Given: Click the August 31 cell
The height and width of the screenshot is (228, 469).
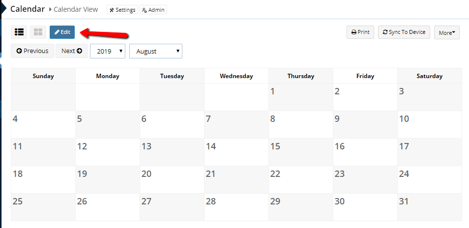Looking at the screenshot, I should click(x=430, y=207).
